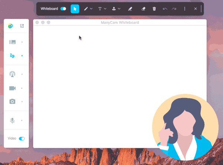The height and width of the screenshot is (165, 223).
Task: Close the whiteboard toolbar with X
Action: click(x=195, y=9)
